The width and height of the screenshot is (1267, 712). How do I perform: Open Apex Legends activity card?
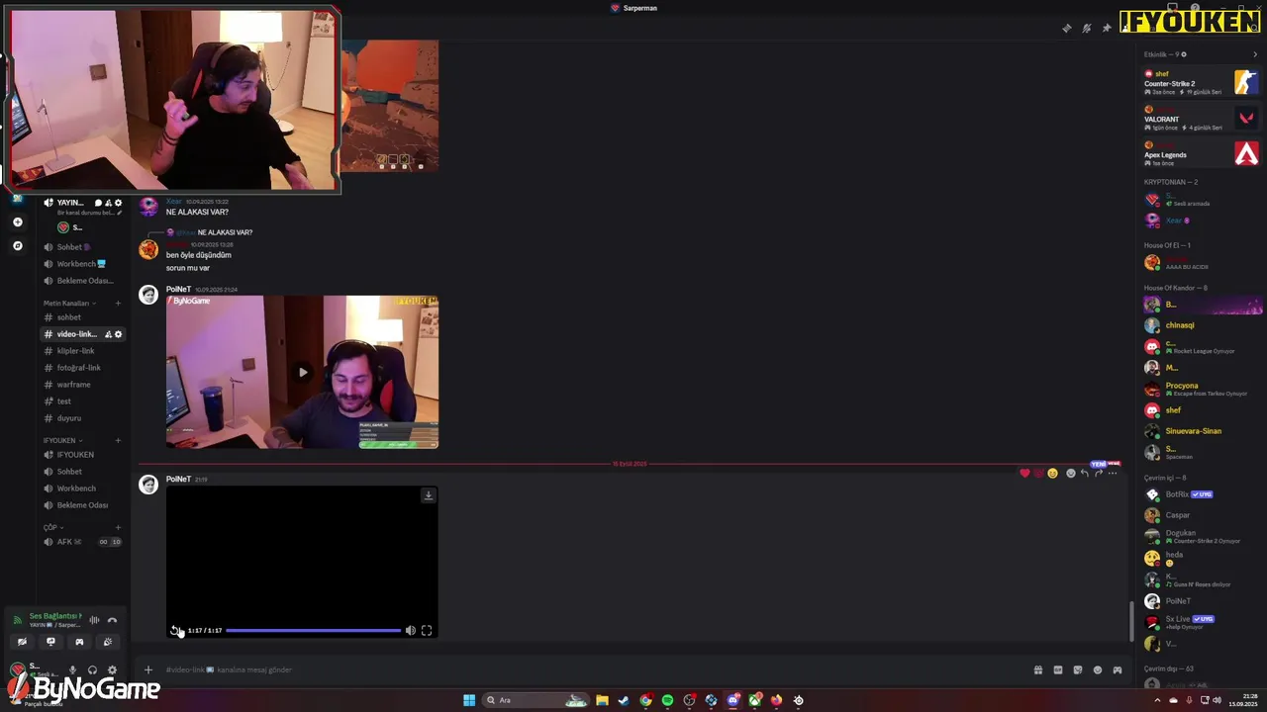pos(1201,153)
